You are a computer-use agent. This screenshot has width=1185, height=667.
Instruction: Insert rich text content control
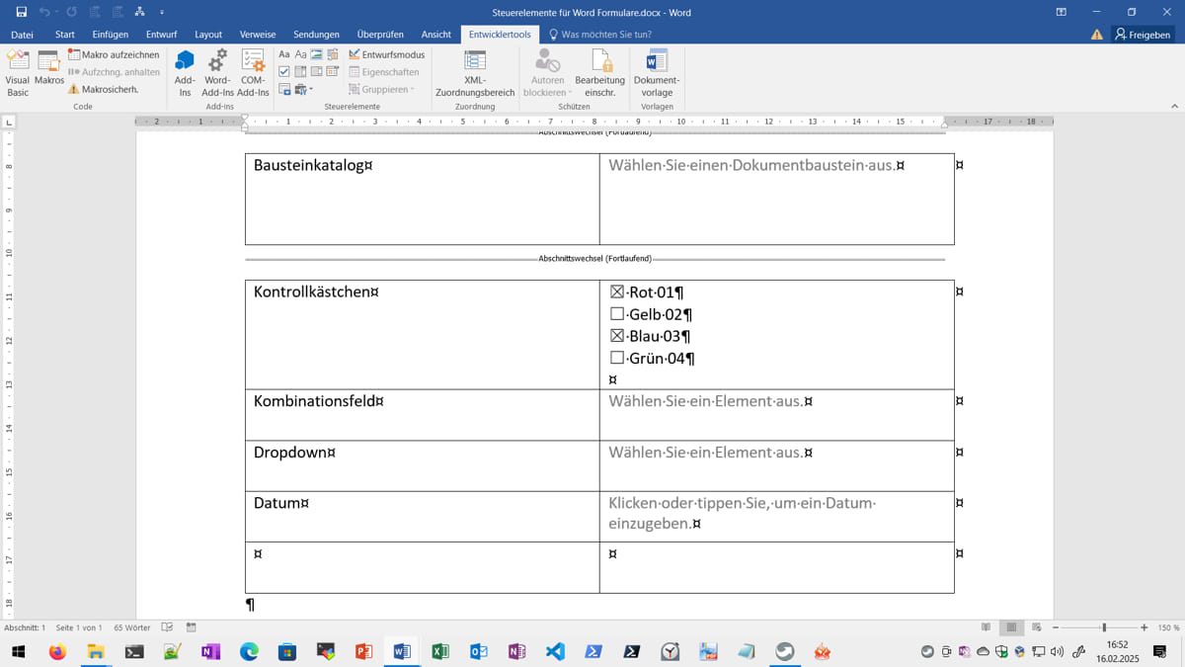point(284,54)
